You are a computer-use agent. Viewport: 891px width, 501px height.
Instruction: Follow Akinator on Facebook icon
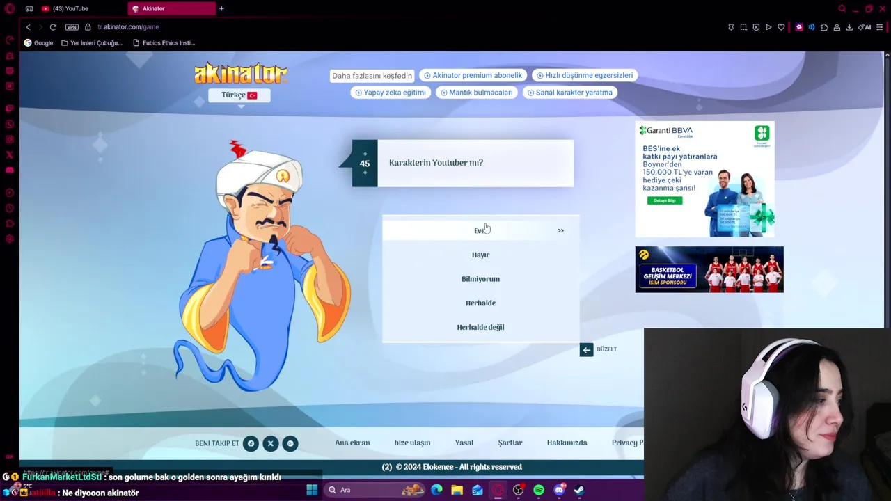pos(251,443)
